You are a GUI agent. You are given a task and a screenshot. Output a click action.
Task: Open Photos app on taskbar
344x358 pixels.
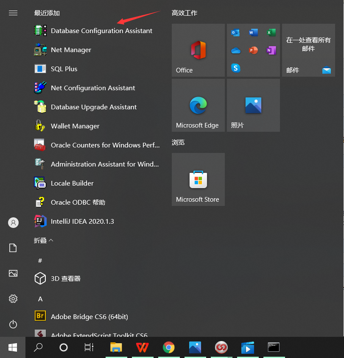[x=195, y=347]
